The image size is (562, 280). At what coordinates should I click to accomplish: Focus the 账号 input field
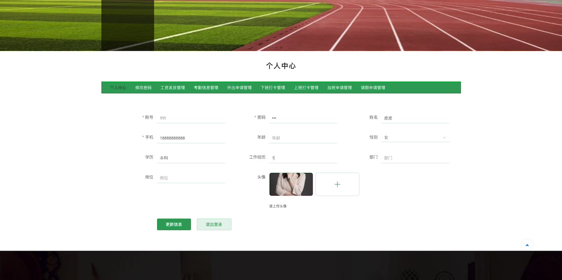click(x=191, y=118)
